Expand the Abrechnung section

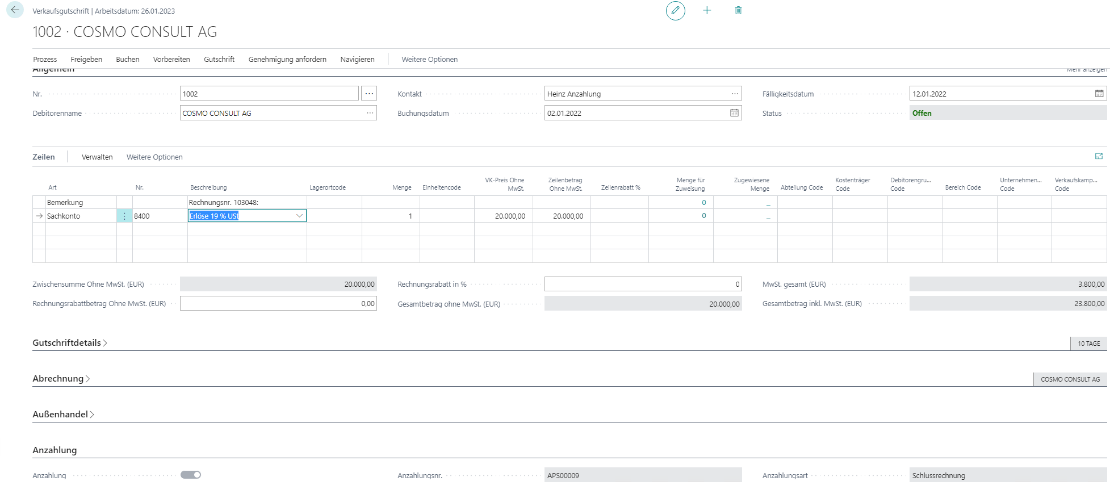[61, 379]
